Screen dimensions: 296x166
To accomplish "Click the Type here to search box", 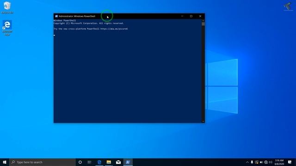I will (x=43, y=162).
